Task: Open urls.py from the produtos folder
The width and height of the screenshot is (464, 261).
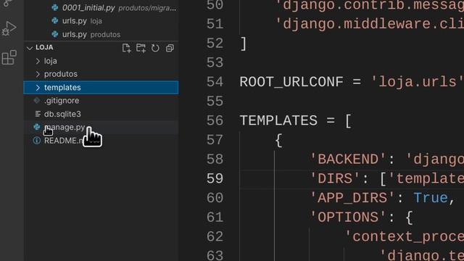Action: (x=101, y=34)
